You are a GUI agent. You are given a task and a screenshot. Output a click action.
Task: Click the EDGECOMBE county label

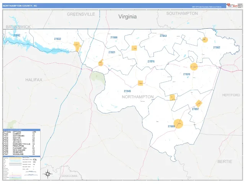[70, 176]
